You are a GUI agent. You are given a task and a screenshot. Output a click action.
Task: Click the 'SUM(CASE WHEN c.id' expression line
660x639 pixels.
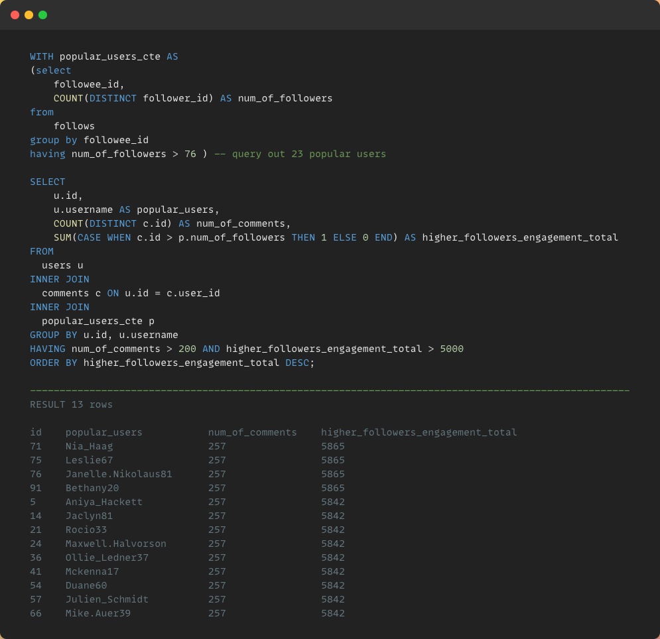point(336,237)
